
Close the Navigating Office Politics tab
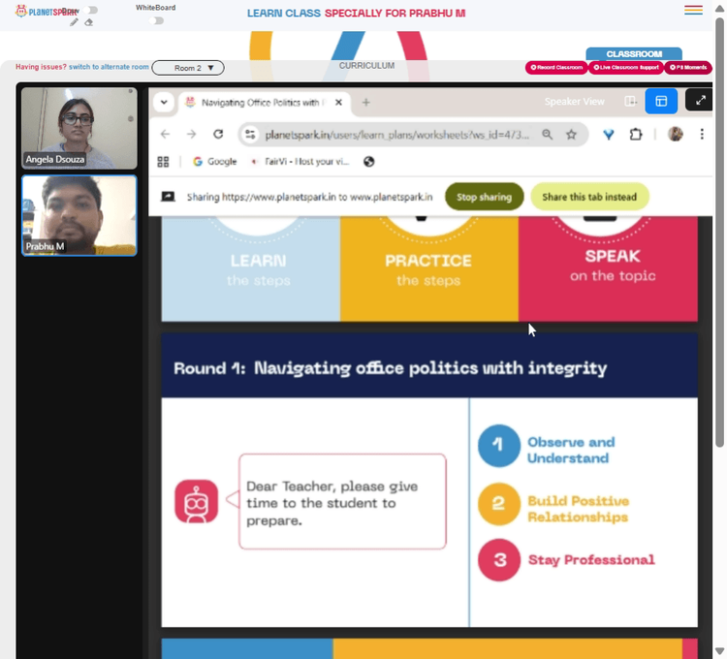click(339, 103)
